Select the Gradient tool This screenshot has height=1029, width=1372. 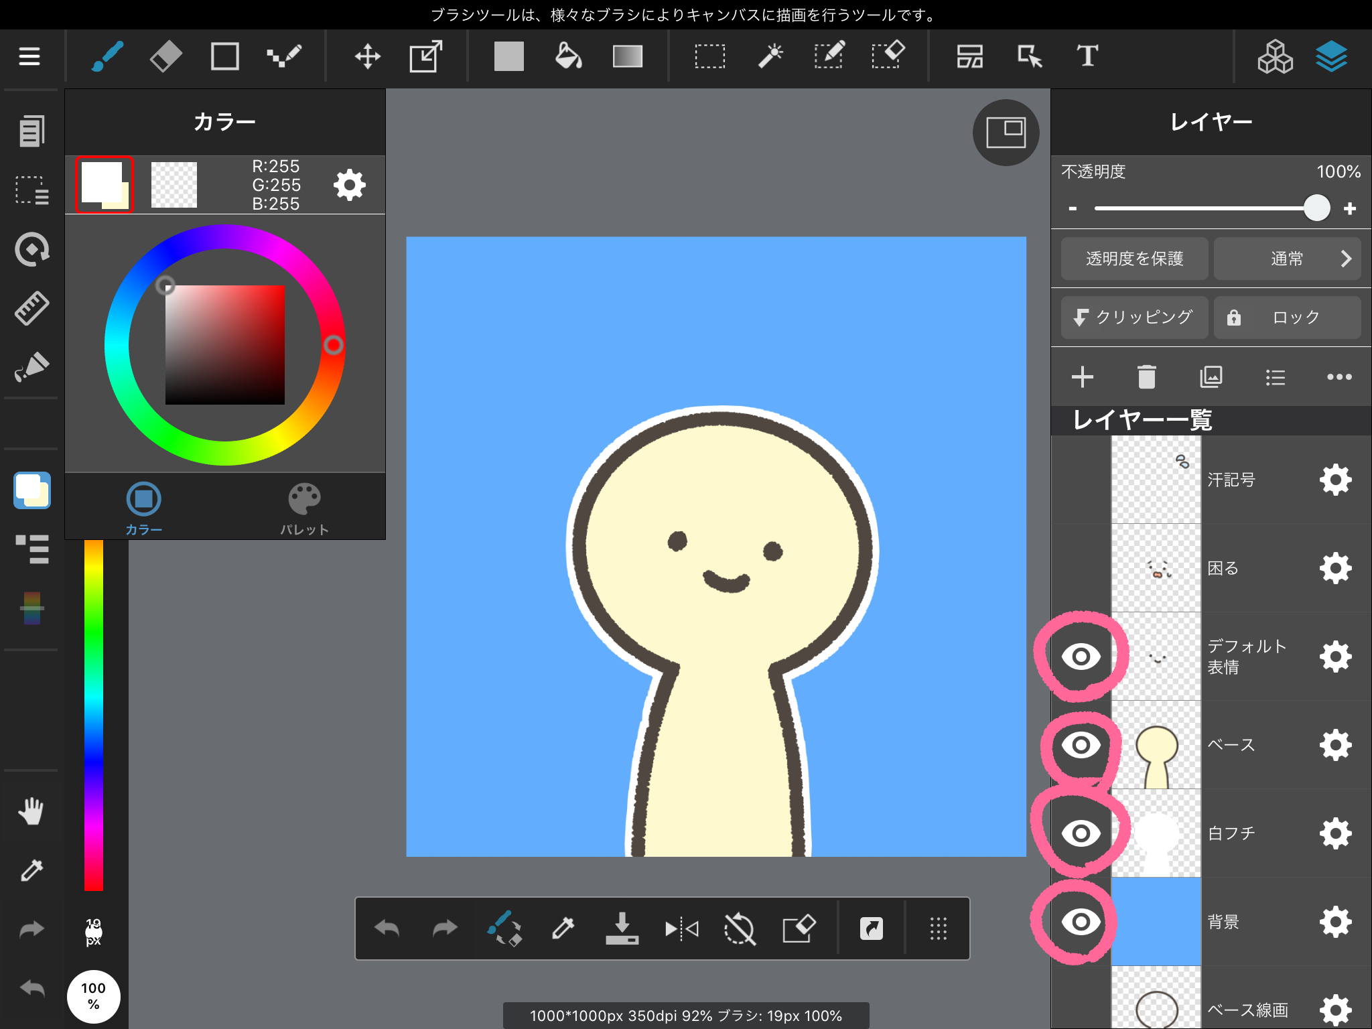pyautogui.click(x=627, y=56)
